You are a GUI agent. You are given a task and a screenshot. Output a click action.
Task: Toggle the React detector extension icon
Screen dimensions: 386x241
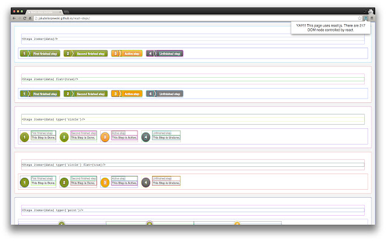[x=366, y=18]
